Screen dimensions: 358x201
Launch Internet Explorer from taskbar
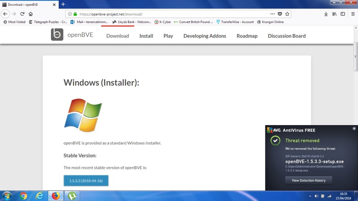click(x=39, y=196)
